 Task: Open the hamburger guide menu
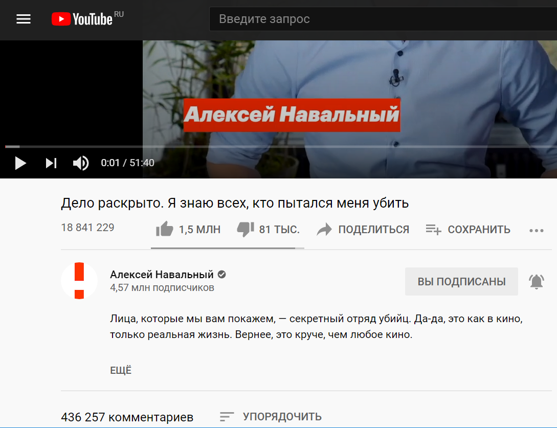point(24,19)
